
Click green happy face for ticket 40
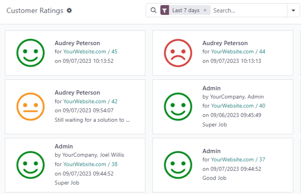tap(178, 106)
